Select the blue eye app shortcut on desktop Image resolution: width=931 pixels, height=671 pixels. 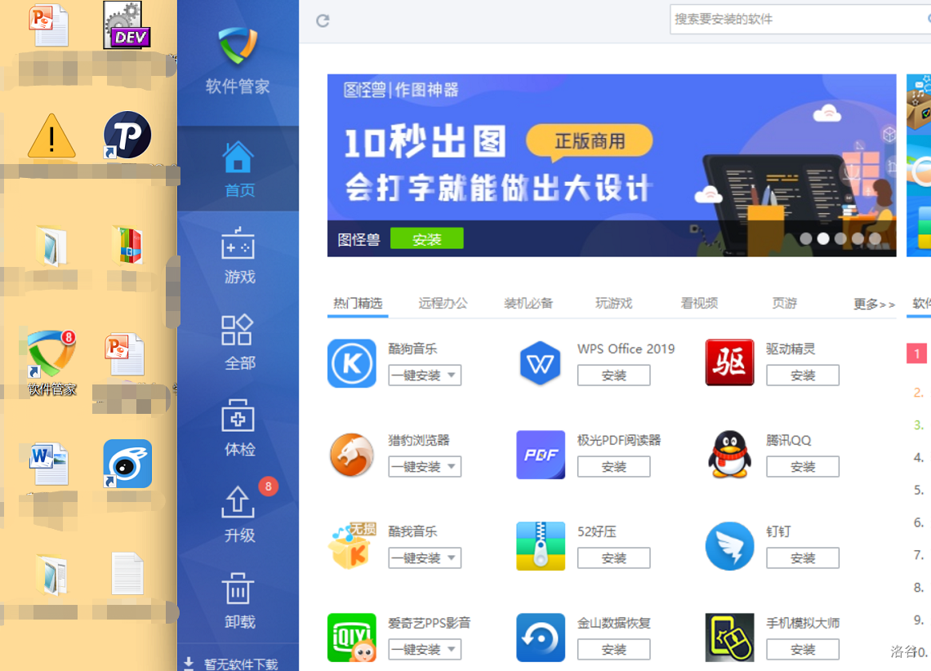click(x=127, y=464)
